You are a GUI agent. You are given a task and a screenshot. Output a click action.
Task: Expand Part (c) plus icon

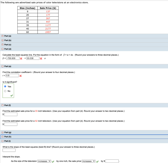click(x=2, y=45)
